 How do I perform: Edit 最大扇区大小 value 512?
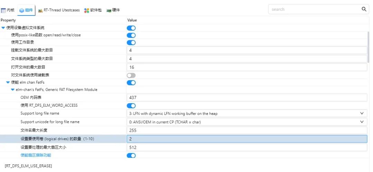[x=247, y=147]
